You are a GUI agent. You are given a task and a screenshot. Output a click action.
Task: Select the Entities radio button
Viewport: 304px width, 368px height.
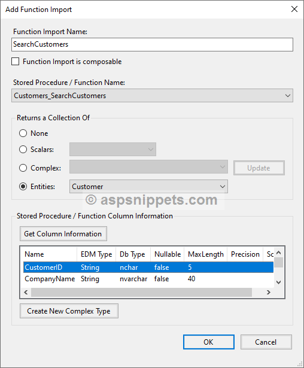(23, 187)
